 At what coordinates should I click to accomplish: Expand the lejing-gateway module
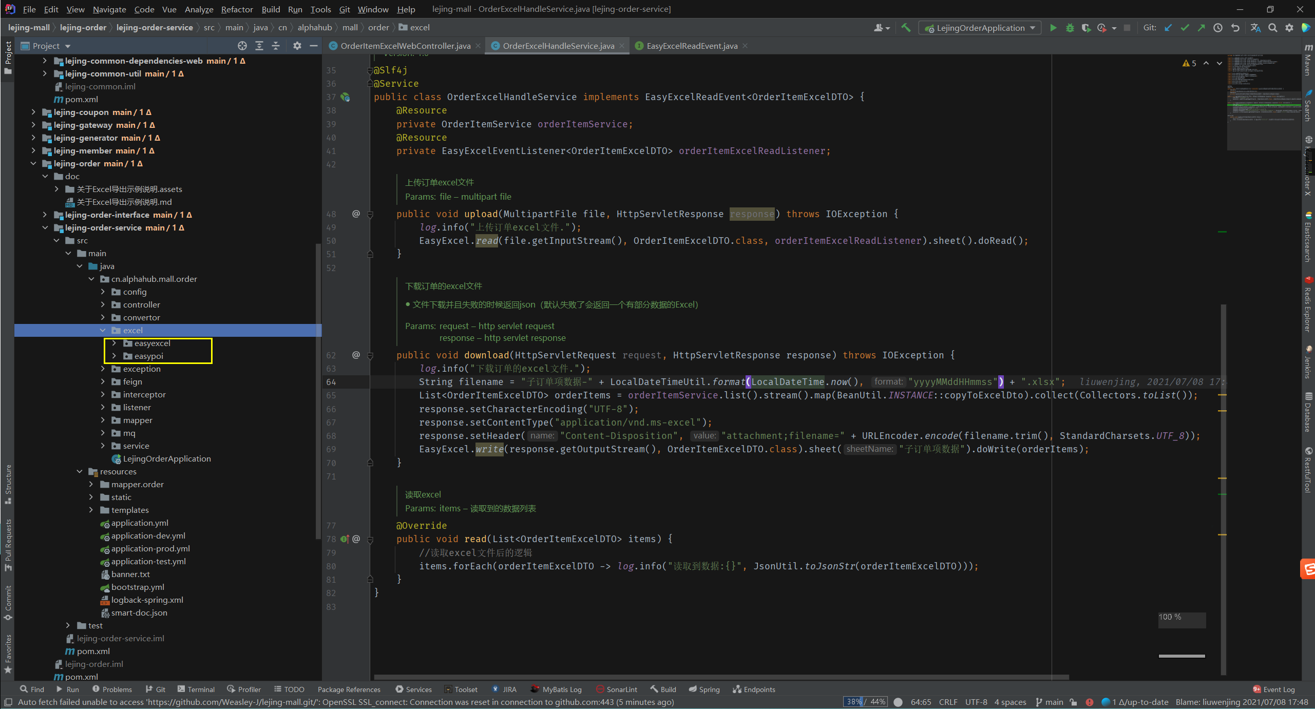pyautogui.click(x=33, y=125)
